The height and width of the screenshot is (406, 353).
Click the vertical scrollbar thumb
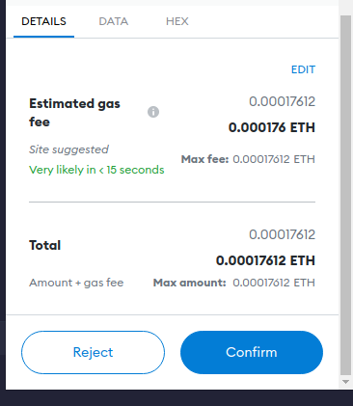click(346, 195)
